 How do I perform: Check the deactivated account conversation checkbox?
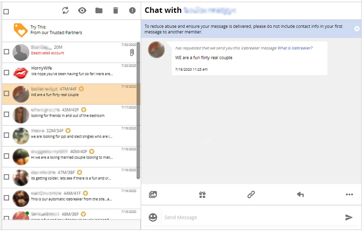pos(6,51)
